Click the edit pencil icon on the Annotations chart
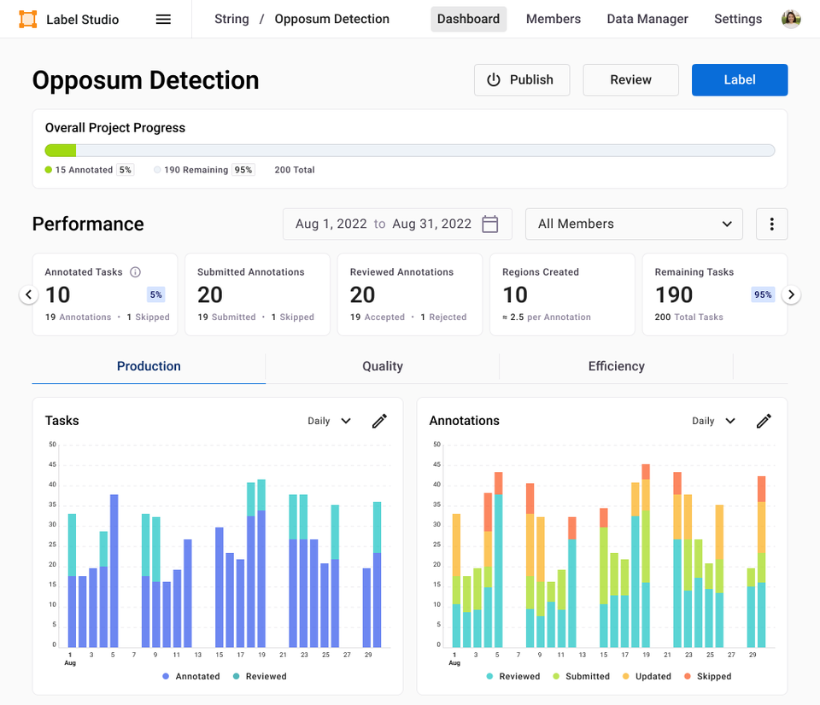The image size is (820, 705). [764, 420]
